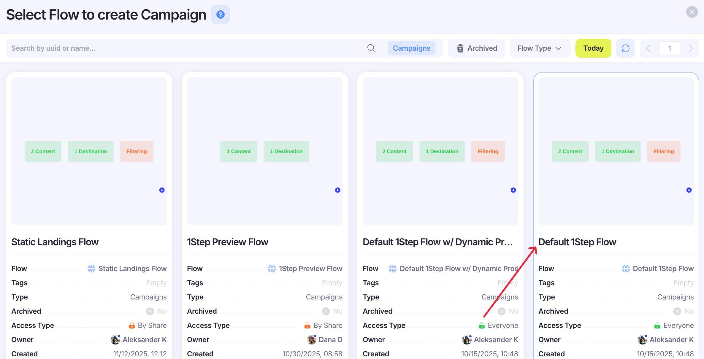Click Archived No icon in Default 1Step Flow card

click(677, 311)
